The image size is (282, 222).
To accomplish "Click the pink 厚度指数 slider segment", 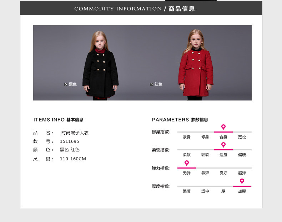I will (242, 186).
